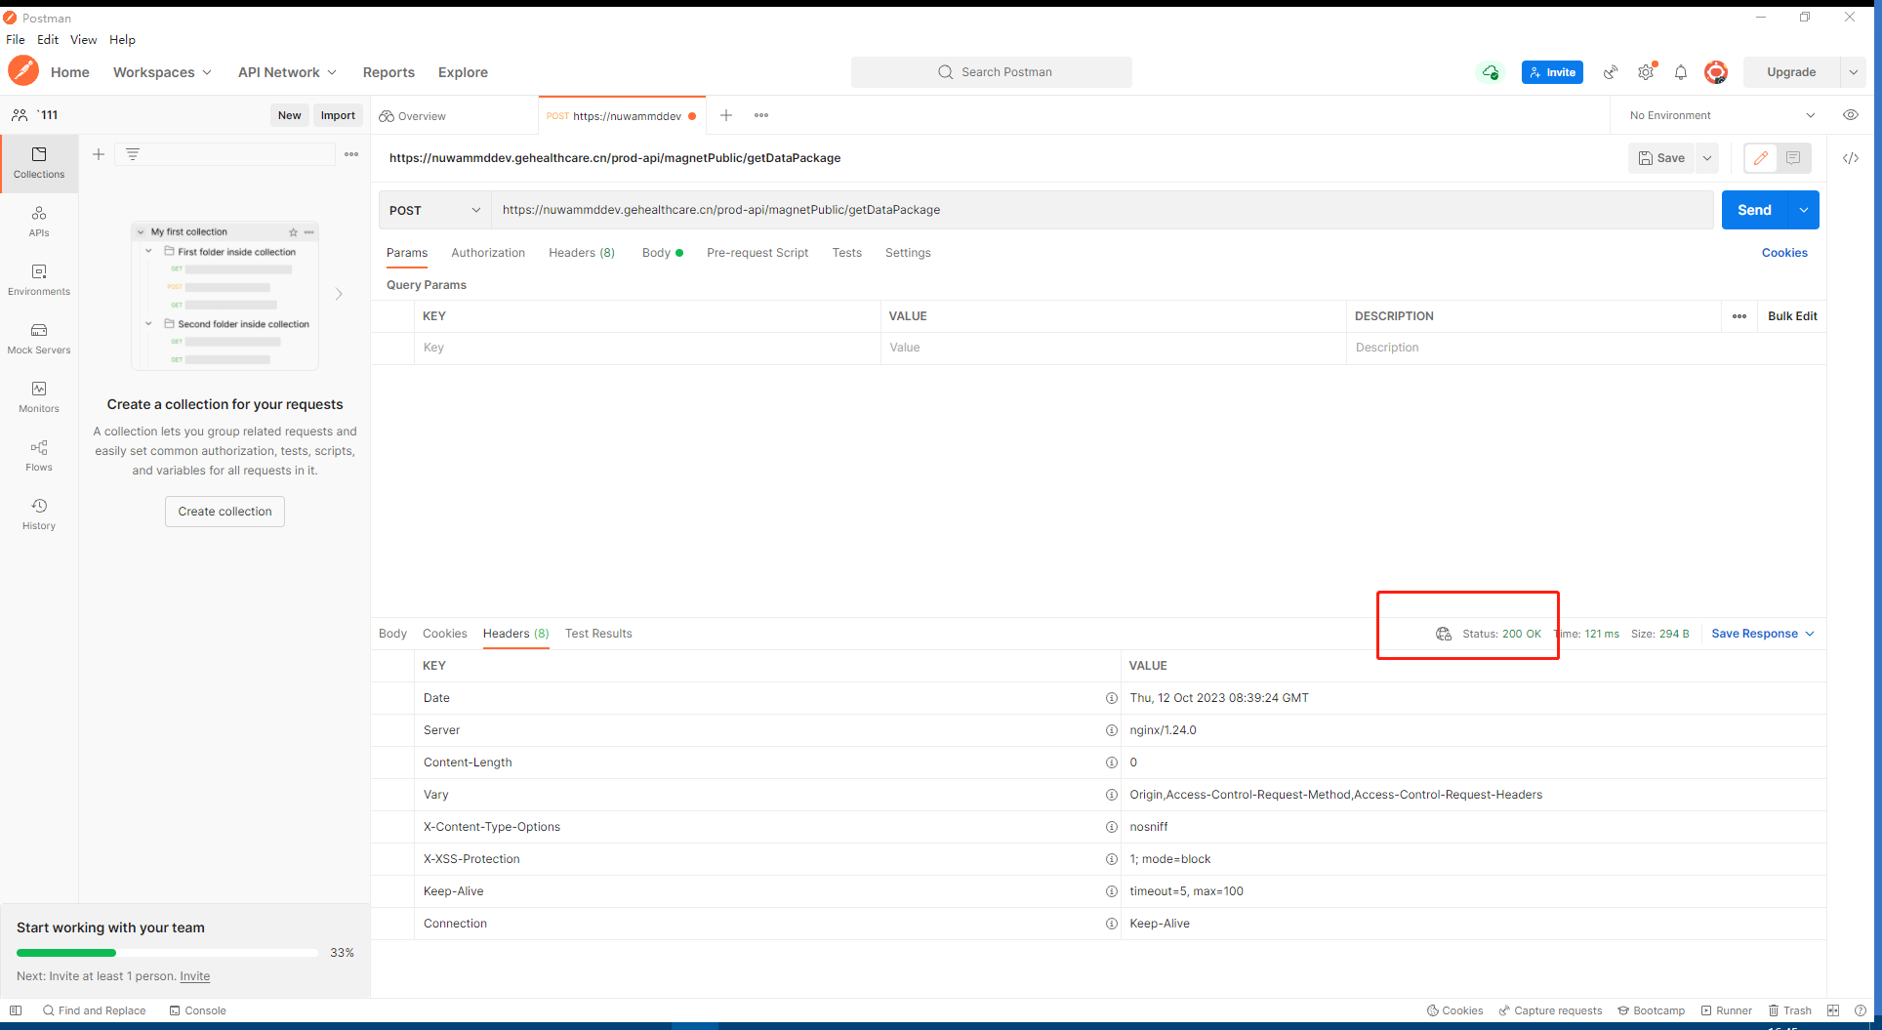Click the filter icon in collections search
The height and width of the screenshot is (1030, 1882).
tap(133, 154)
